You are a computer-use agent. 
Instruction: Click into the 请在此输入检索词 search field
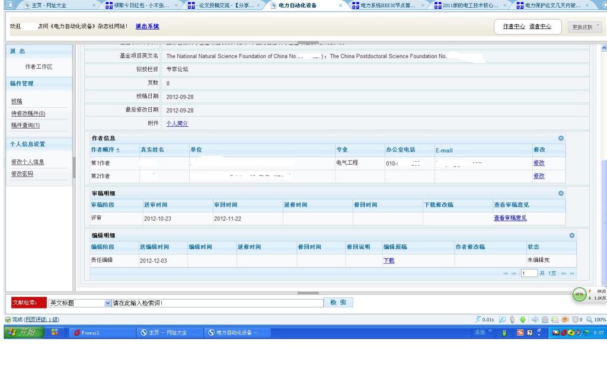pos(218,303)
